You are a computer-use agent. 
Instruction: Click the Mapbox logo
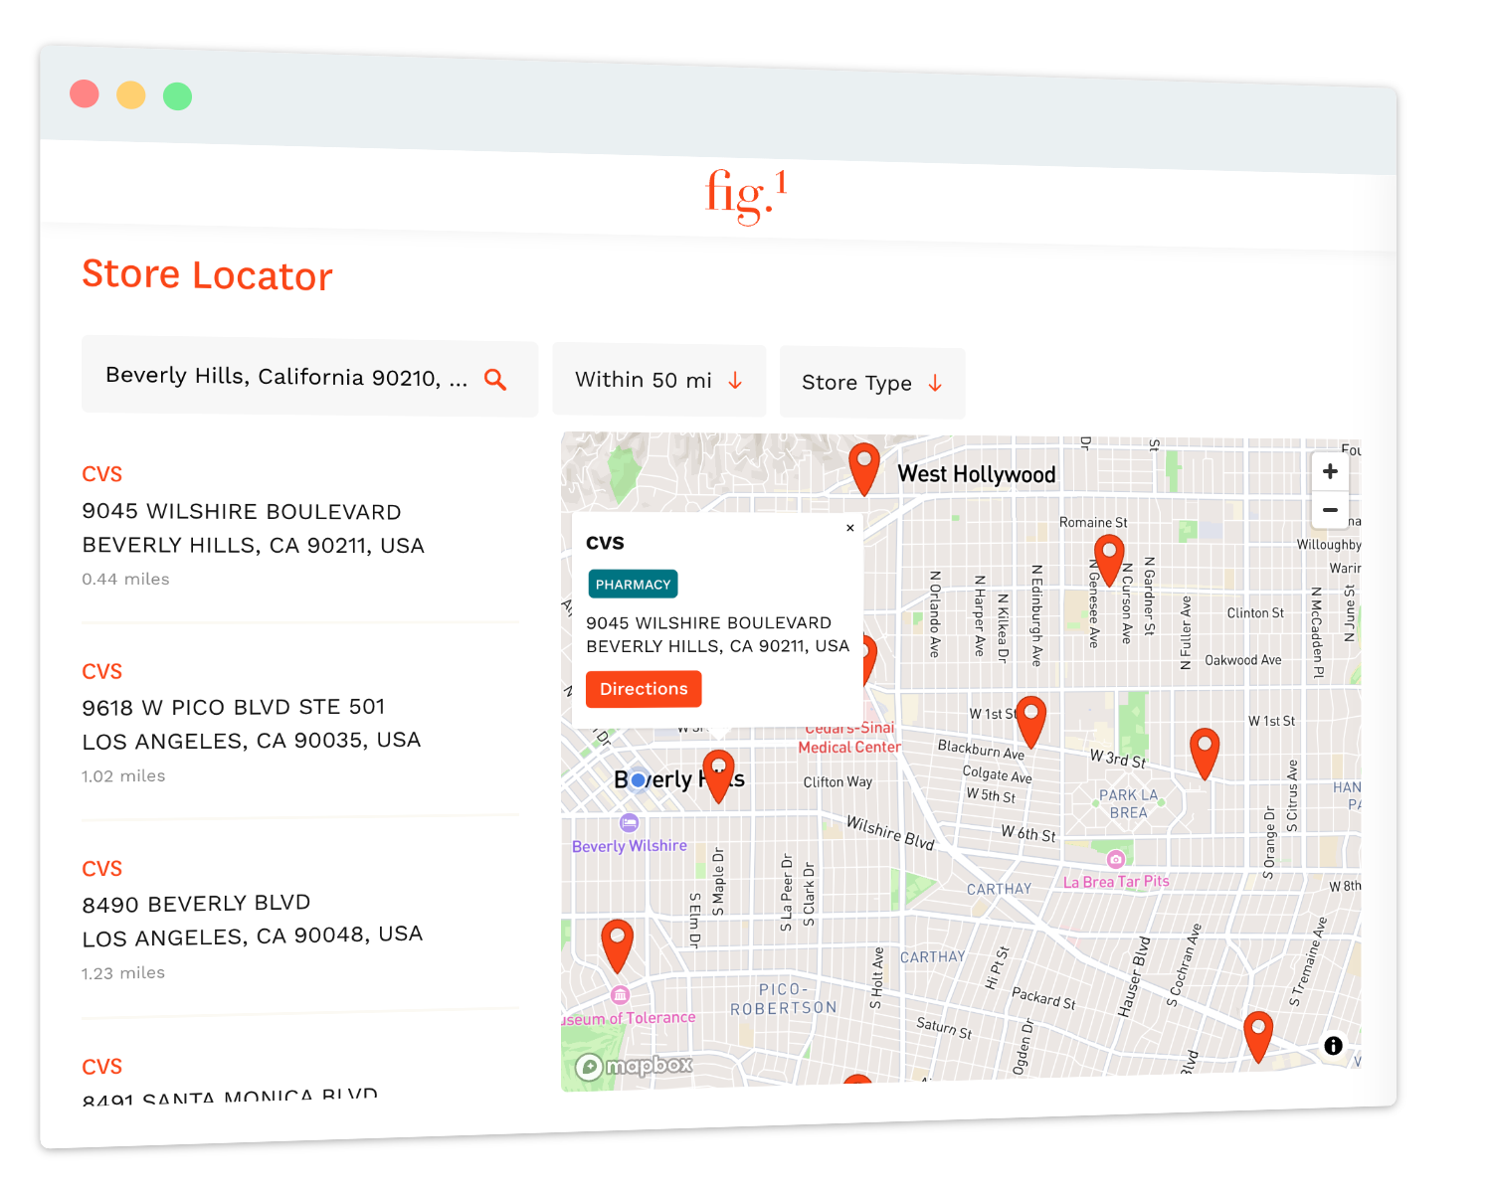[634, 1066]
